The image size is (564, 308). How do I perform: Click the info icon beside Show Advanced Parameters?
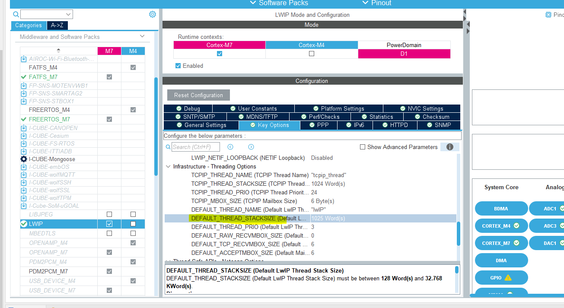click(x=449, y=147)
